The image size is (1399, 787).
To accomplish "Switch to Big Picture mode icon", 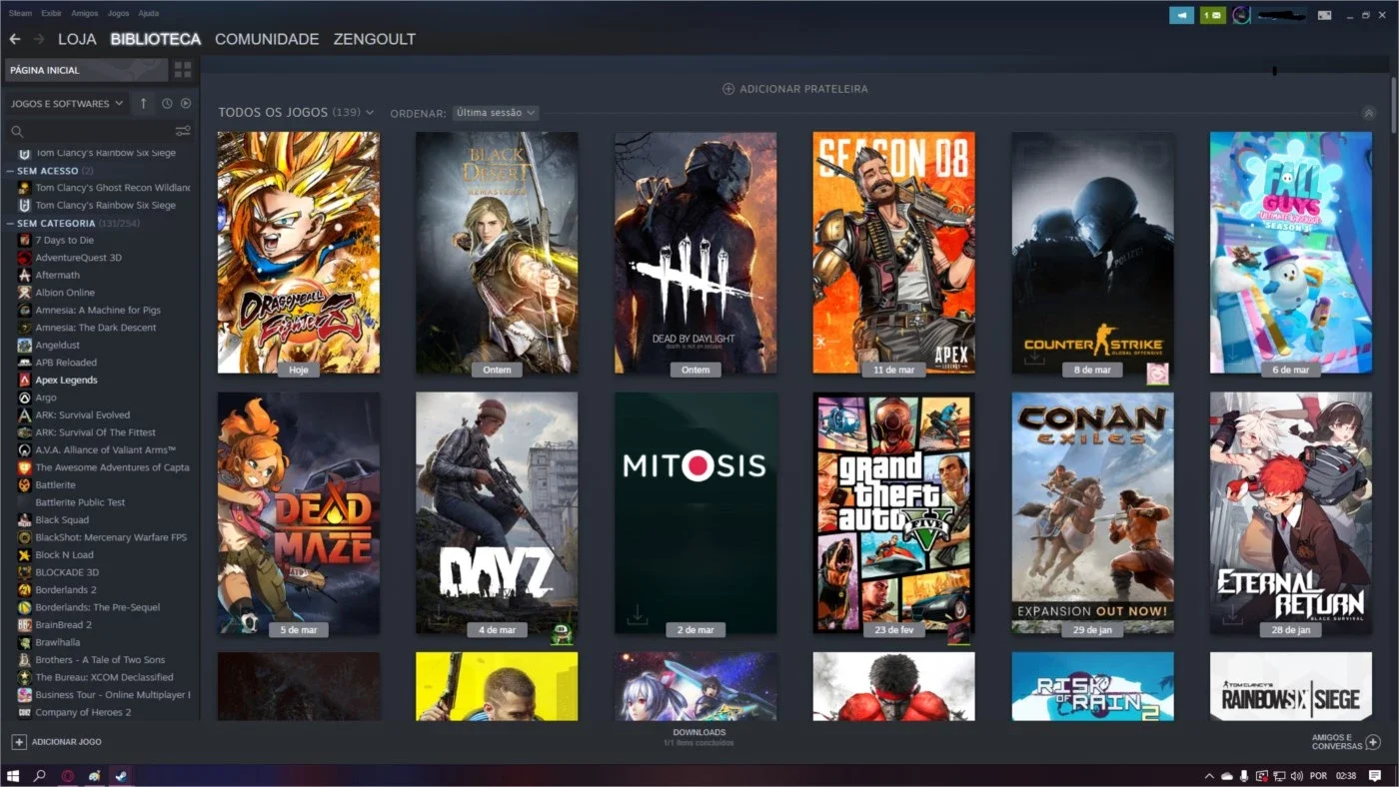I will coord(1324,16).
